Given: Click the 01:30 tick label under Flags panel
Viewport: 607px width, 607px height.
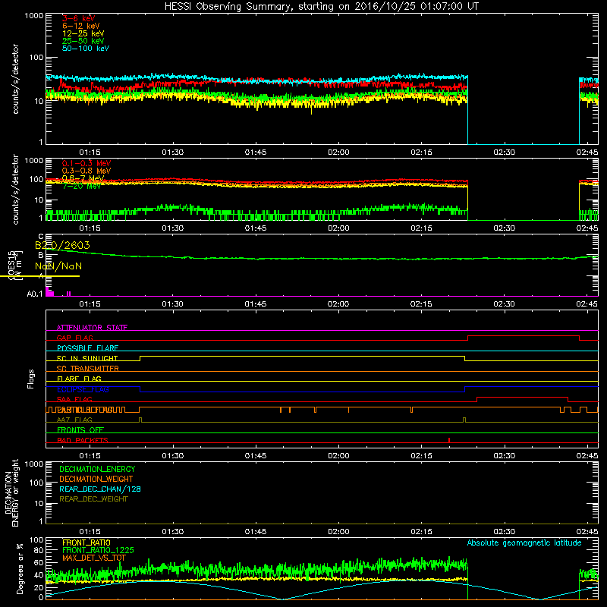Looking at the screenshot, I should click(x=173, y=456).
